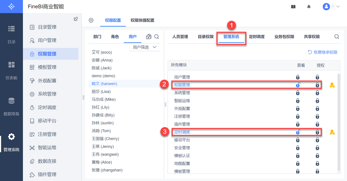This screenshot has height=181, width=347.
Task: Toggle 查看 lock for 权限管理 module
Action: [x=298, y=85]
